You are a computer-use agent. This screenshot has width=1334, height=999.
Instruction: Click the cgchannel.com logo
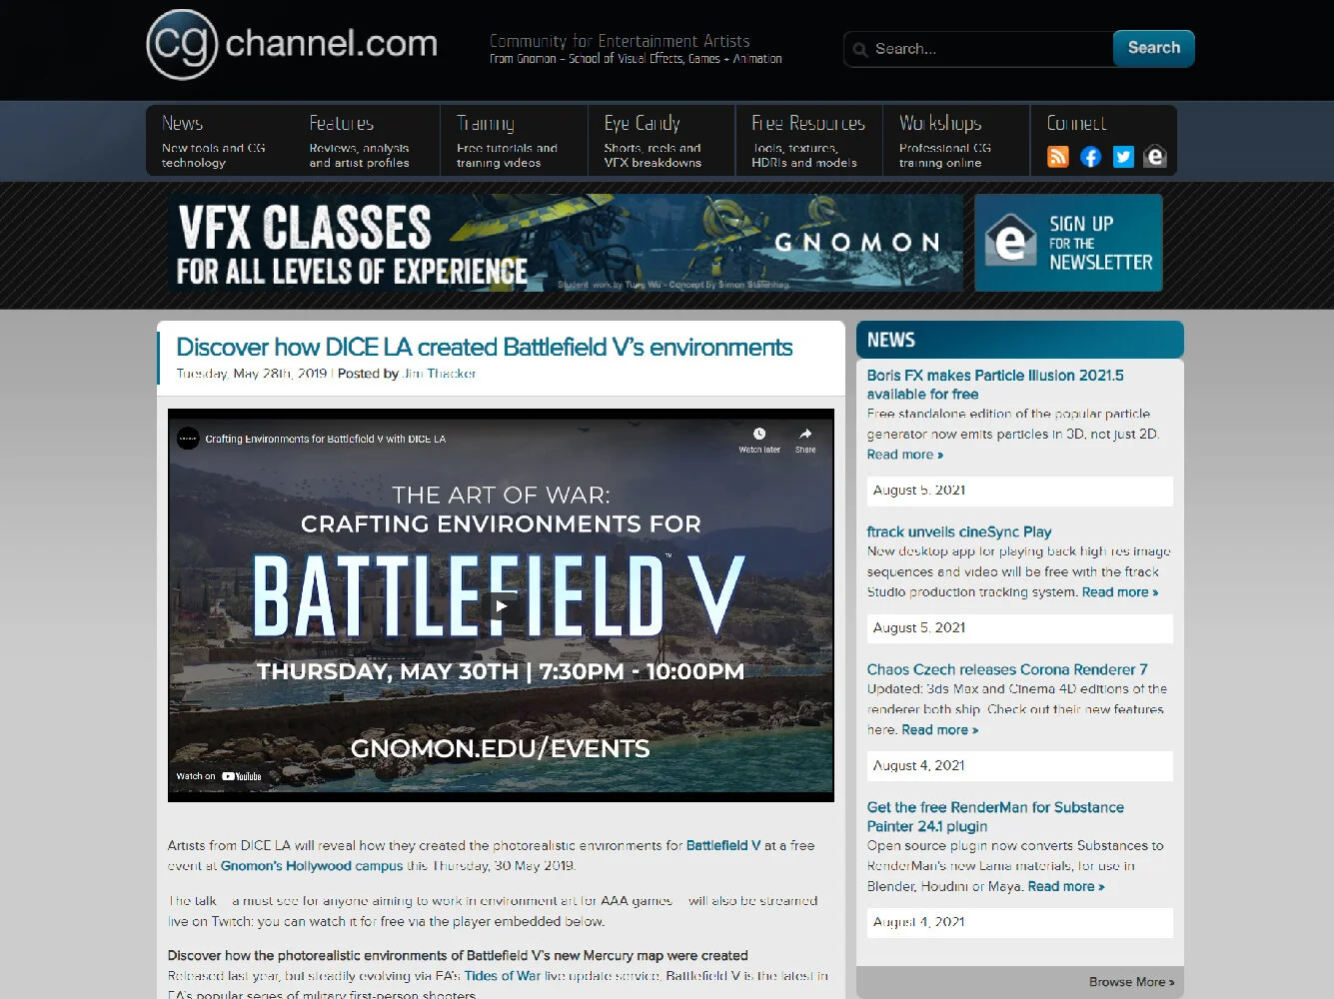(292, 44)
